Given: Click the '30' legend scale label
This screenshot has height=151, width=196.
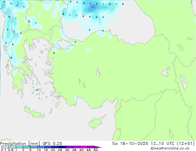Looking at the screenshot, I should coord(67,150).
